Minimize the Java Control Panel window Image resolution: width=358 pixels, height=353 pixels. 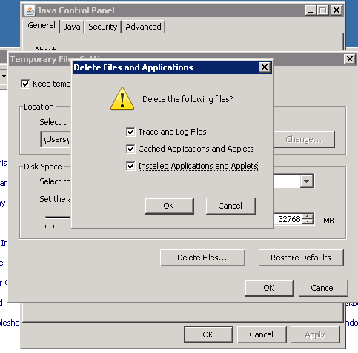(311, 10)
